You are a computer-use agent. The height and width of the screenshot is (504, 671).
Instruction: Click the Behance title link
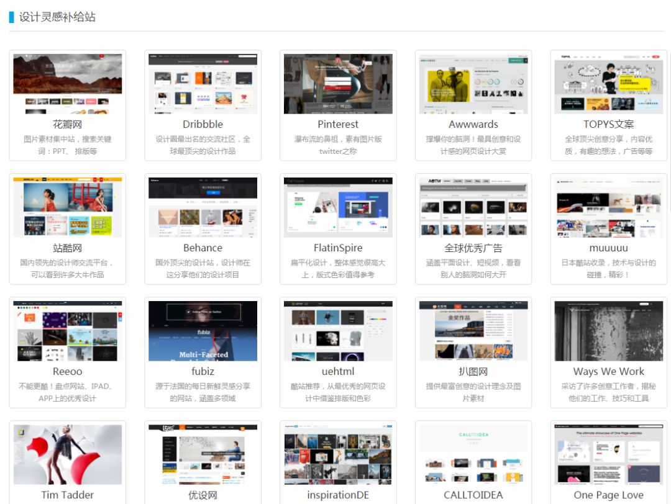pyautogui.click(x=203, y=248)
